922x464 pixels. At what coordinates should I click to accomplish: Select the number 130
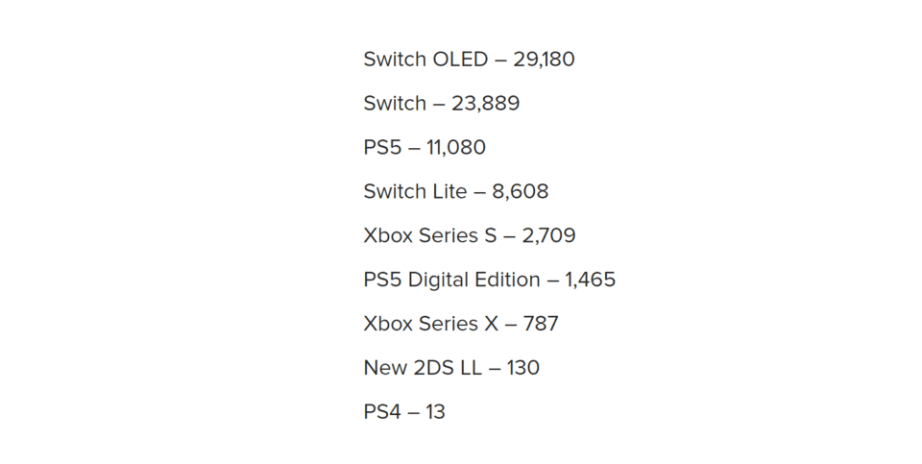[523, 368]
